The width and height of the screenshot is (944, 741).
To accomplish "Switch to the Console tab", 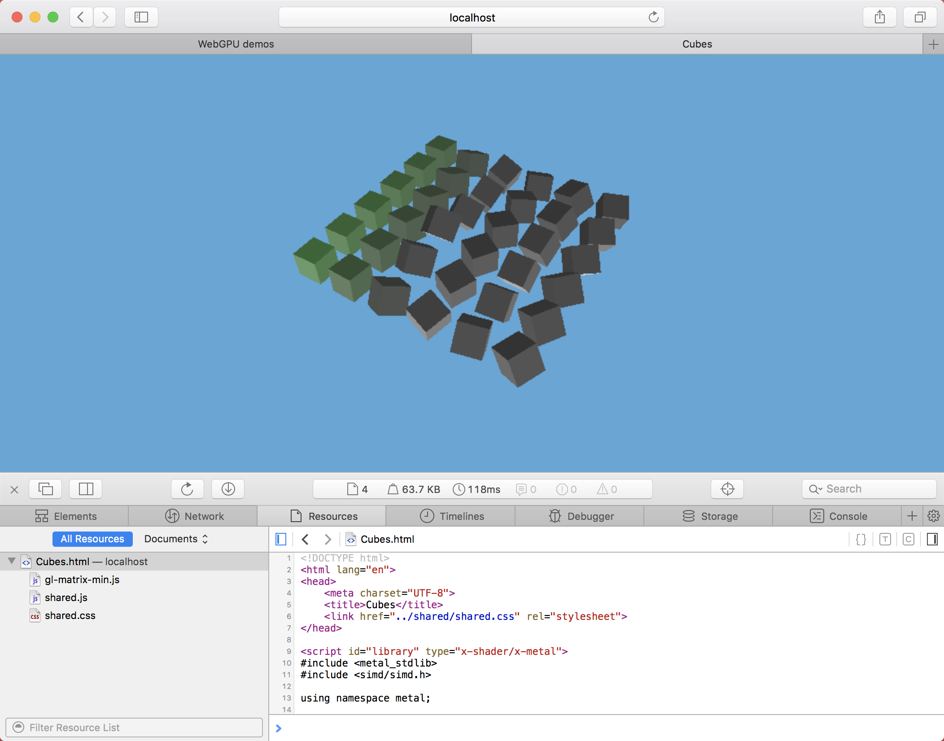I will (x=838, y=516).
